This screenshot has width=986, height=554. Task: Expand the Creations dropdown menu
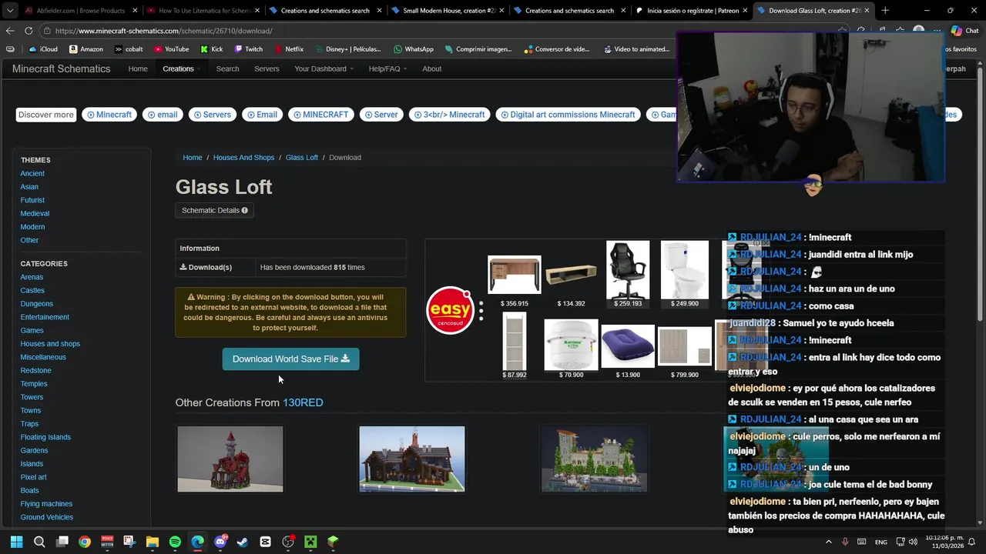tap(181, 68)
